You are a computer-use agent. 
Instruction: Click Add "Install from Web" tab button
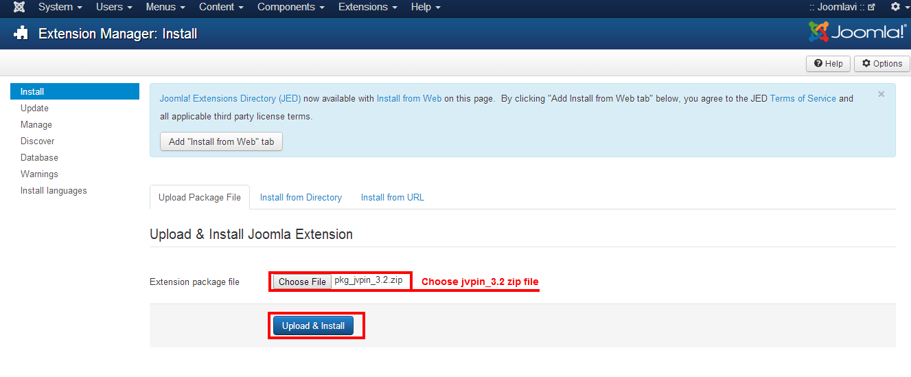click(x=221, y=141)
